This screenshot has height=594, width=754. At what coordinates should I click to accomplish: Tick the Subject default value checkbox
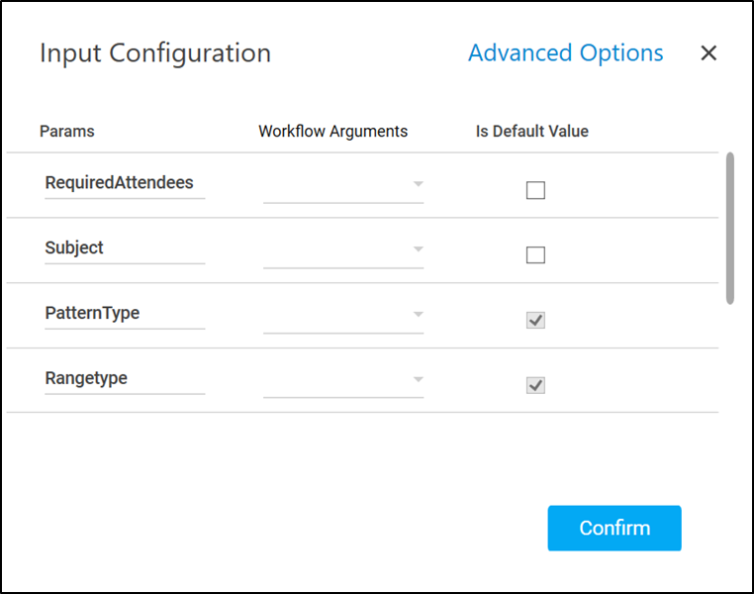[x=535, y=255]
